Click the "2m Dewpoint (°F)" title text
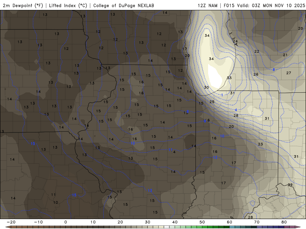Screen dimensions: 306x229 [23, 5]
